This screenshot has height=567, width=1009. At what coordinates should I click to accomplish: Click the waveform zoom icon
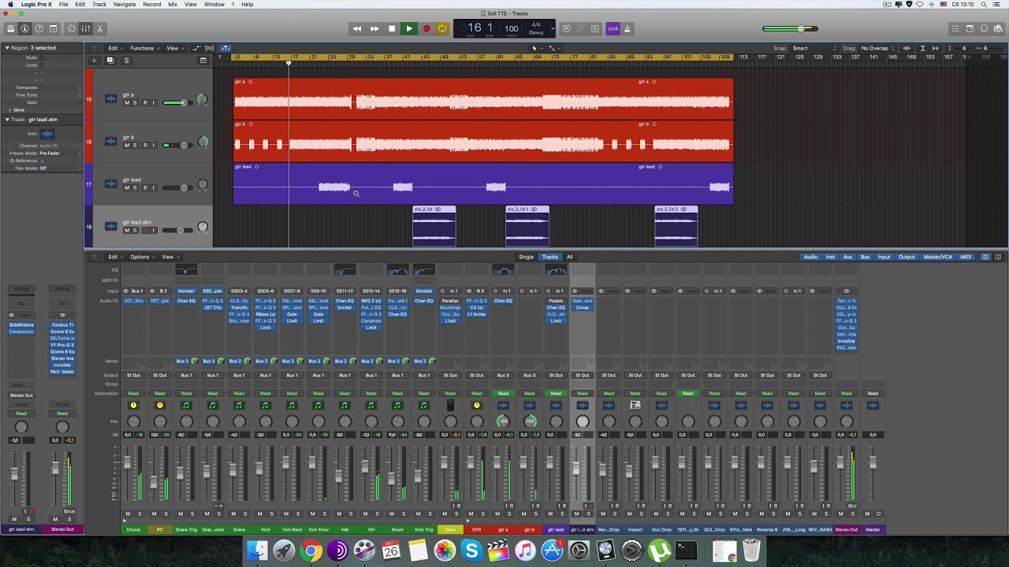(x=907, y=48)
